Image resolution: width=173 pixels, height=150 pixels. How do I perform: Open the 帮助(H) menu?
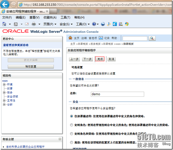pyautogui.click(x=79, y=17)
